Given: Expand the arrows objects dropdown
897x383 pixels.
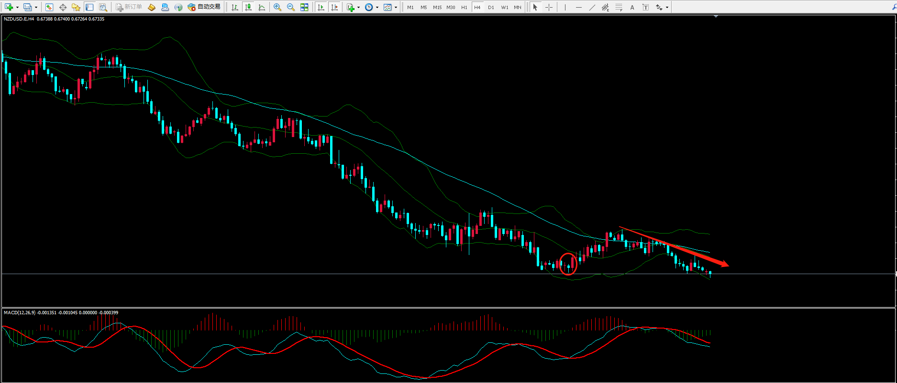Looking at the screenshot, I should pyautogui.click(x=667, y=7).
